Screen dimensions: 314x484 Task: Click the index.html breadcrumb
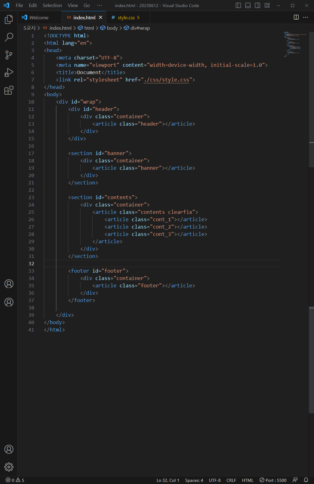(60, 28)
